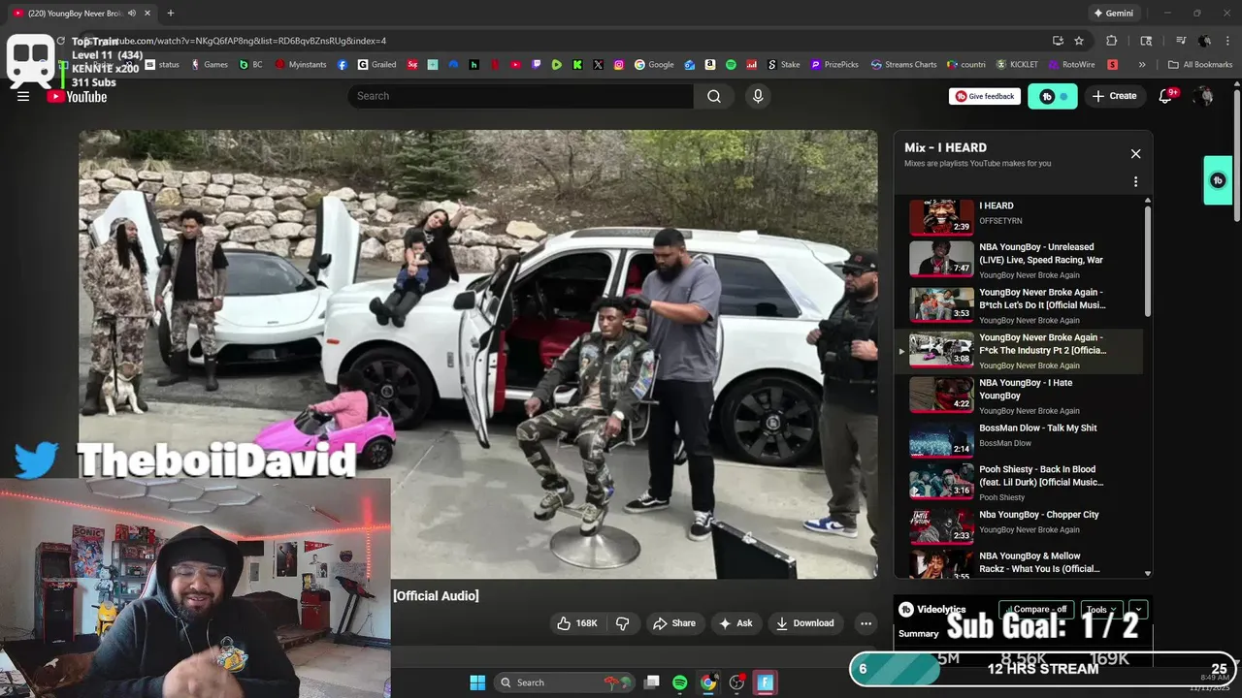Open the Videolytics Tools dropdown
This screenshot has width=1242, height=698.
coord(1103,610)
